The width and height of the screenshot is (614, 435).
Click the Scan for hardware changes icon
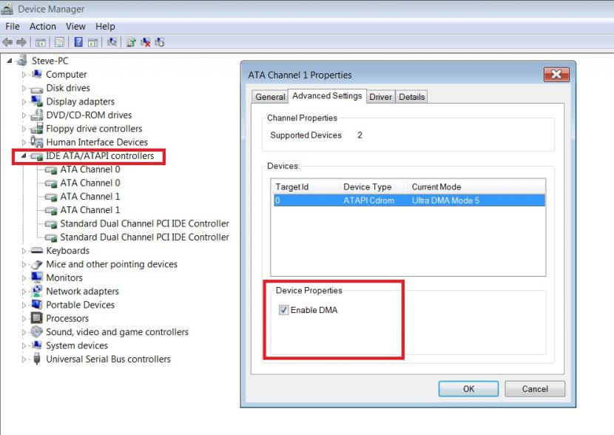pos(112,42)
